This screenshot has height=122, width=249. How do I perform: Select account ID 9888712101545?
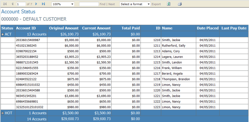tap(27, 62)
